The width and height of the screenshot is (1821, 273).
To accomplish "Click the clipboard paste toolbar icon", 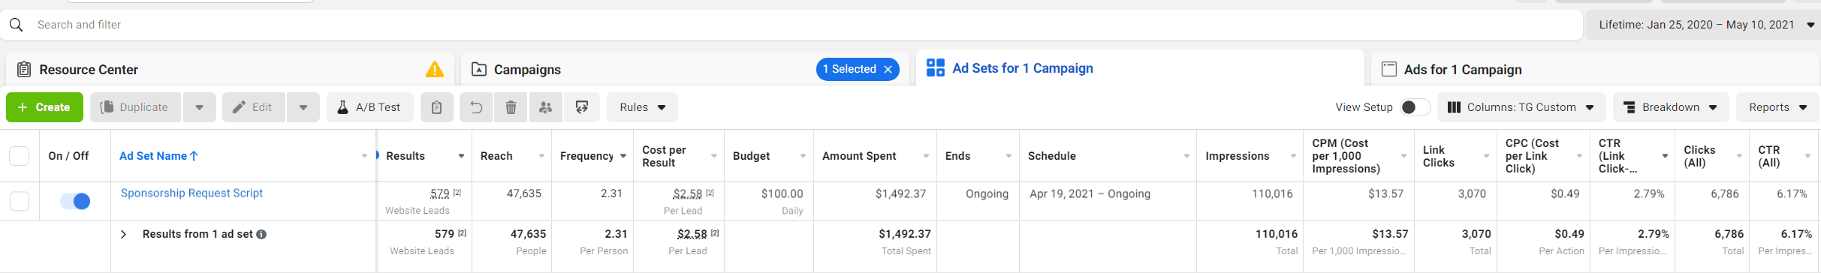I will [436, 107].
